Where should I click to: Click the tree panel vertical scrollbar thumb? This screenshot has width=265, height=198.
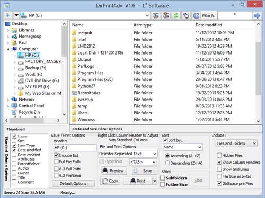[64, 42]
